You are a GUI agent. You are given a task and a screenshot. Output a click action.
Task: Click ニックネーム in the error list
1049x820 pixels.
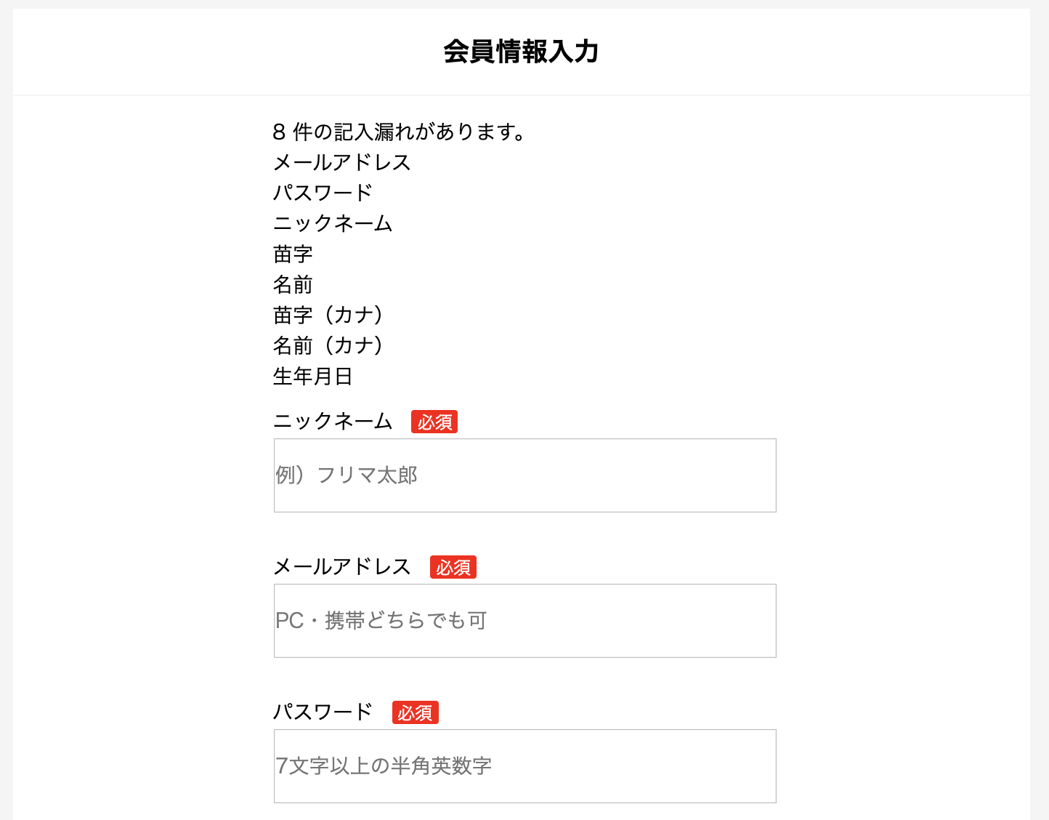[x=332, y=224]
